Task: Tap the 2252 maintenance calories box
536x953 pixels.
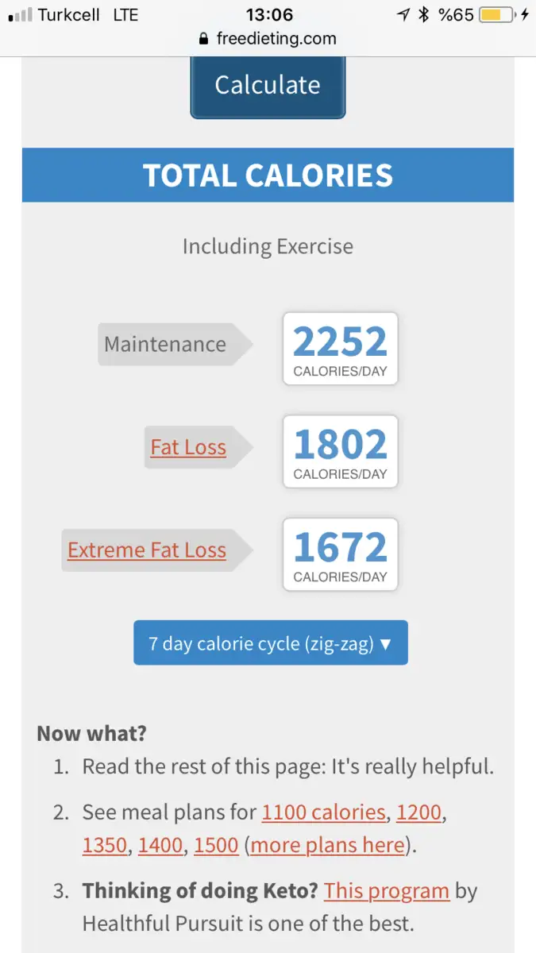Action: 341,349
